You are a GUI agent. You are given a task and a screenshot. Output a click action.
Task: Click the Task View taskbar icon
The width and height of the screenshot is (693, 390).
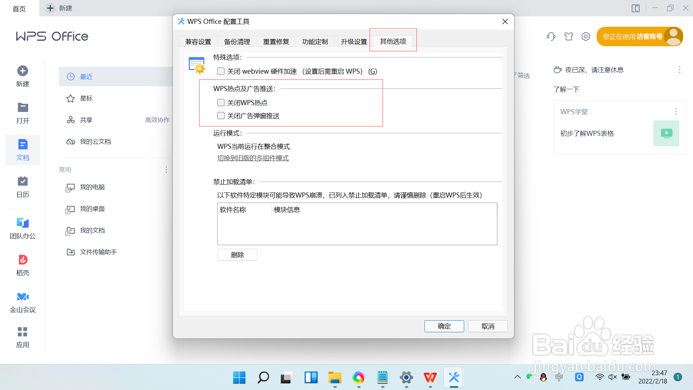[287, 377]
